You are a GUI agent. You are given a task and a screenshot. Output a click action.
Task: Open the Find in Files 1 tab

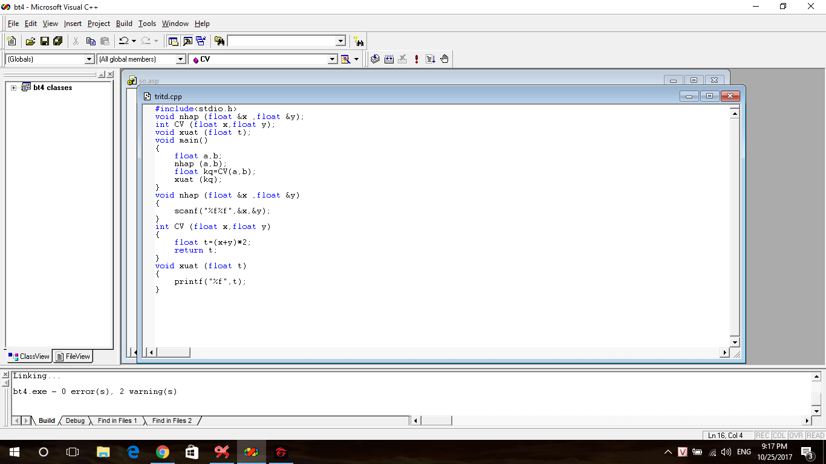(117, 420)
